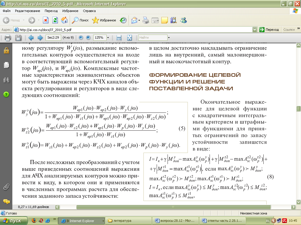Click the horizontal scroll left arrow
The image size is (301, 225).
57,207
